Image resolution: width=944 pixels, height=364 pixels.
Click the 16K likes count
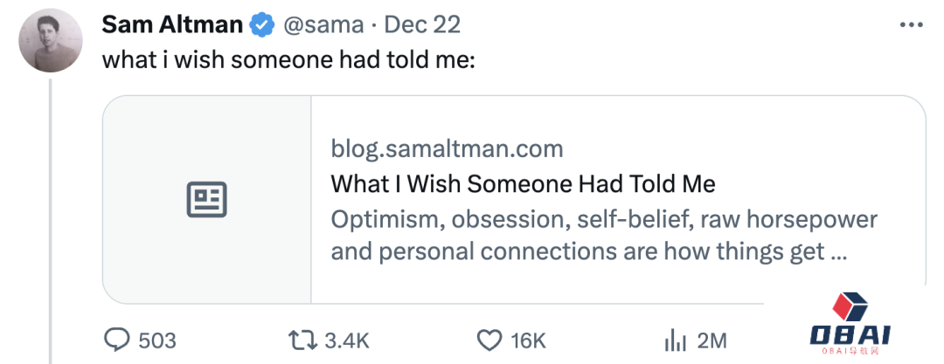(528, 340)
